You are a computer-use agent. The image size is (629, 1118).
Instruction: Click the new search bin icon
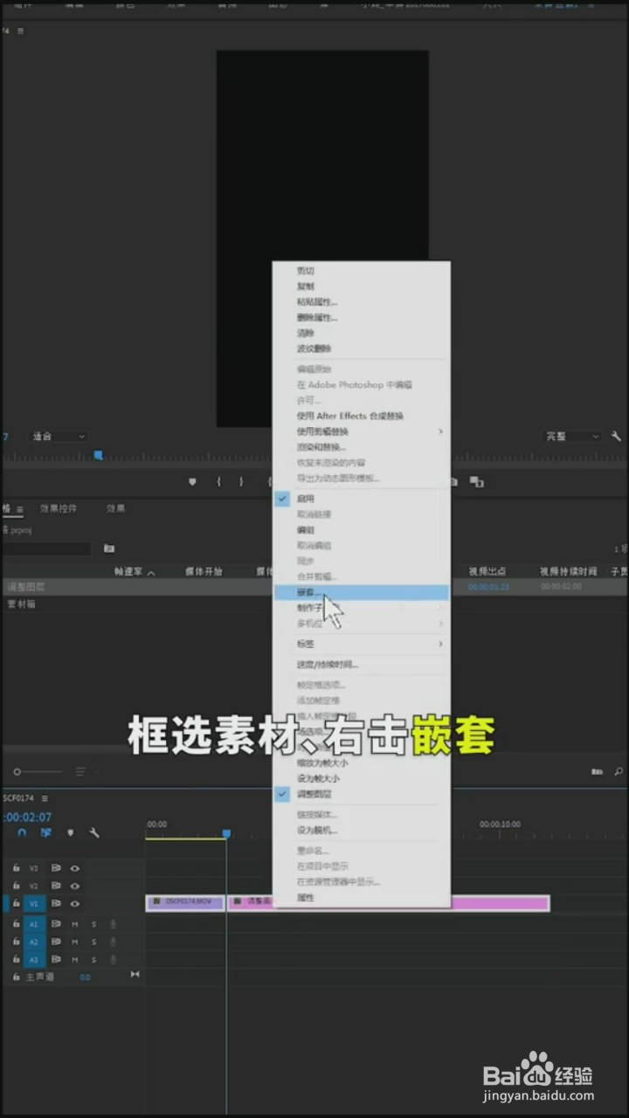click(109, 549)
